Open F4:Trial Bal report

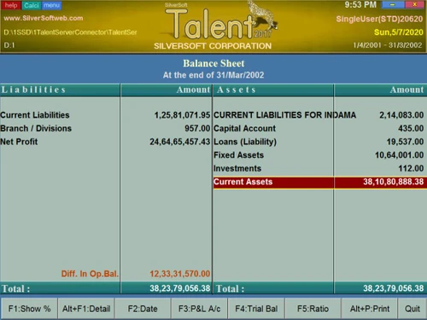[256, 309]
